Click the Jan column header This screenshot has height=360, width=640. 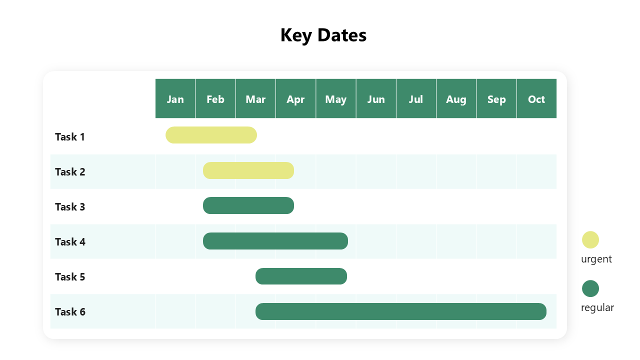pos(175,99)
